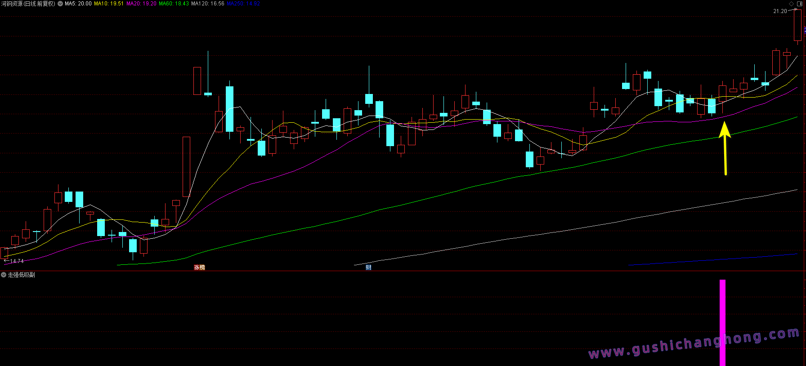Click the yellow arrow annotation
The width and height of the screenshot is (806, 366).
click(725, 148)
